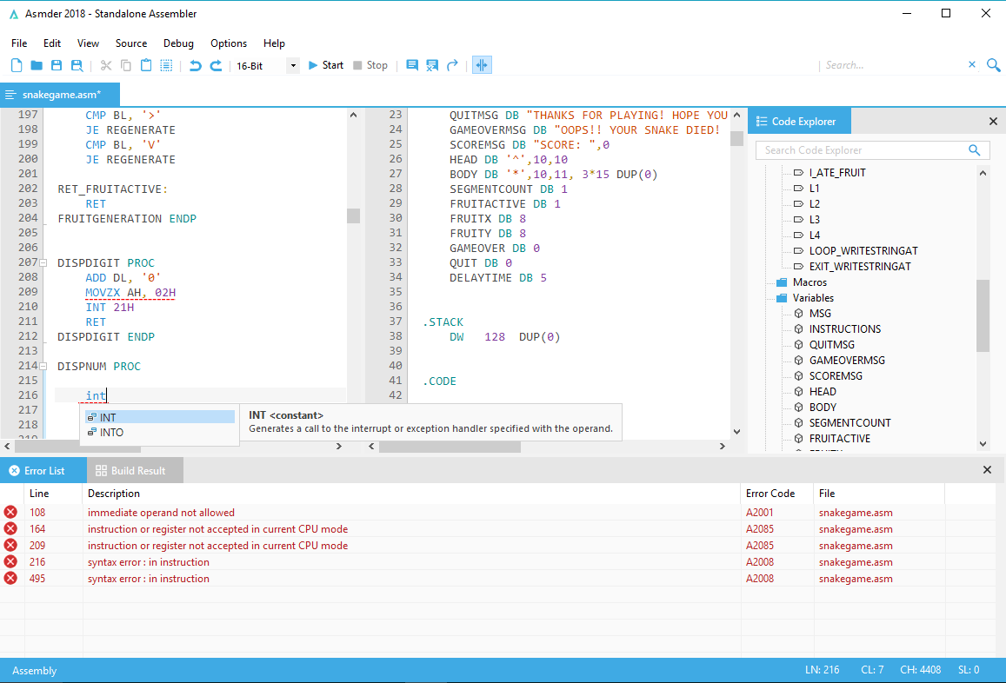The height and width of the screenshot is (683, 1006).
Task: Toggle the split editor view button
Action: point(482,65)
